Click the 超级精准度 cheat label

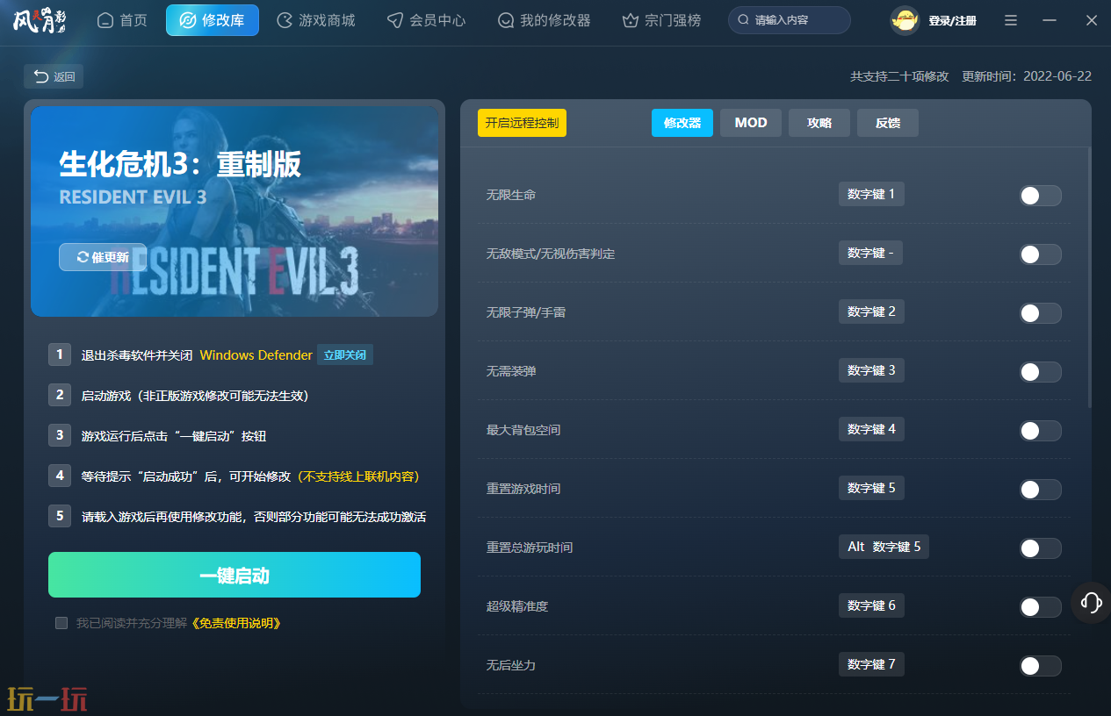(517, 606)
